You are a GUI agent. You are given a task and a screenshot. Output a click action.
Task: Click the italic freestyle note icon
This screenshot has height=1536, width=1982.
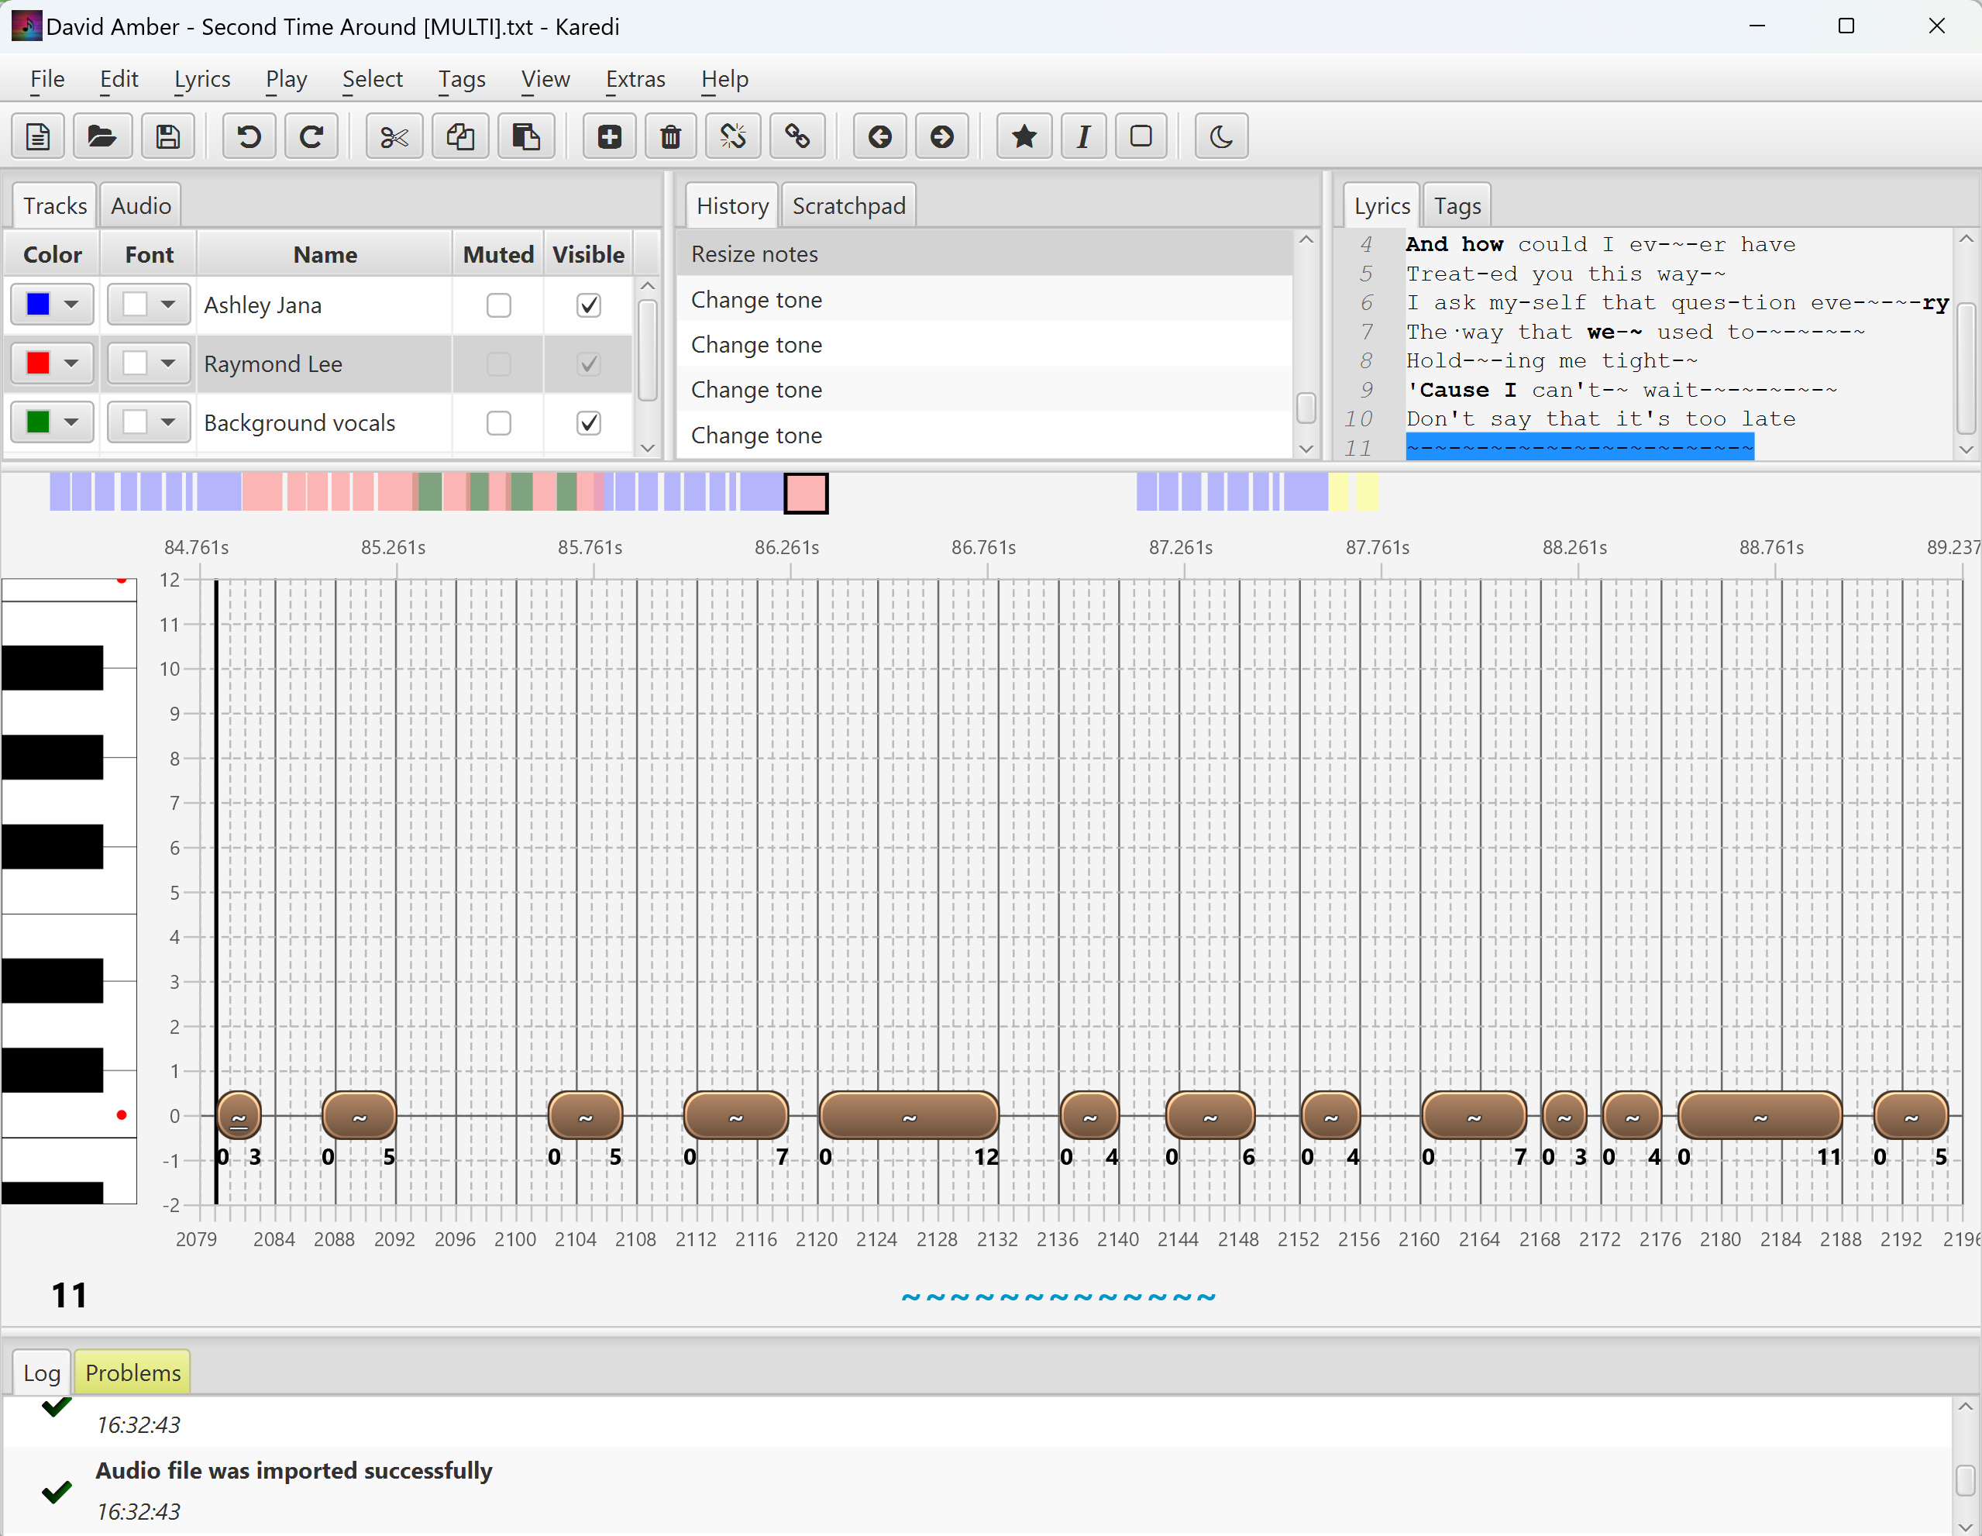pyautogui.click(x=1082, y=137)
